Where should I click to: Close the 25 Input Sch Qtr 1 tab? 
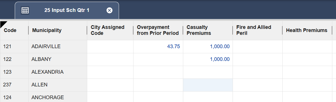click(x=109, y=10)
